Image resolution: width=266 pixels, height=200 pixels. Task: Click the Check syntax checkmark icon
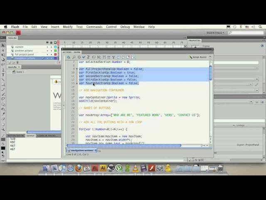click(x=84, y=57)
